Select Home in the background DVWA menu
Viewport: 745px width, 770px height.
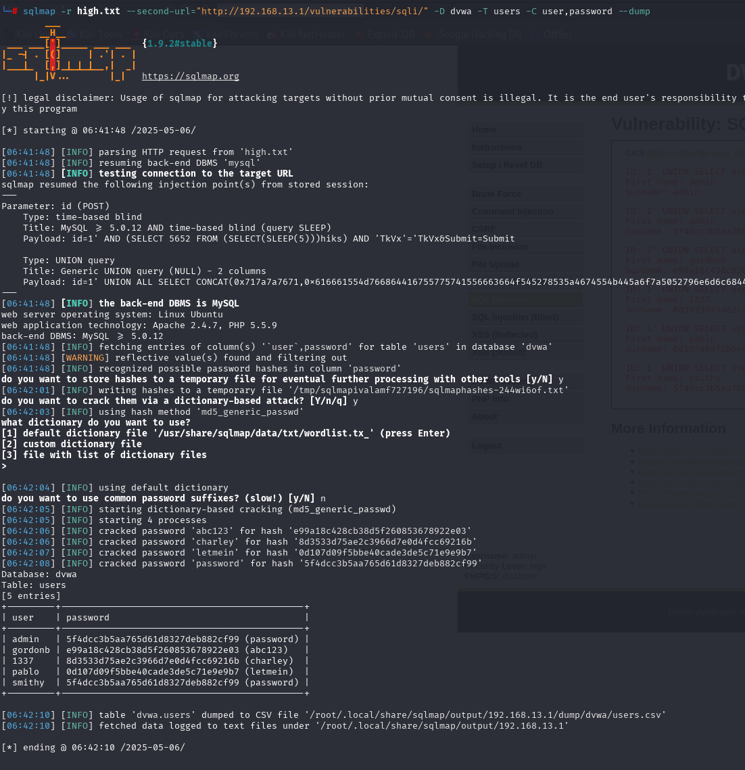coord(525,130)
